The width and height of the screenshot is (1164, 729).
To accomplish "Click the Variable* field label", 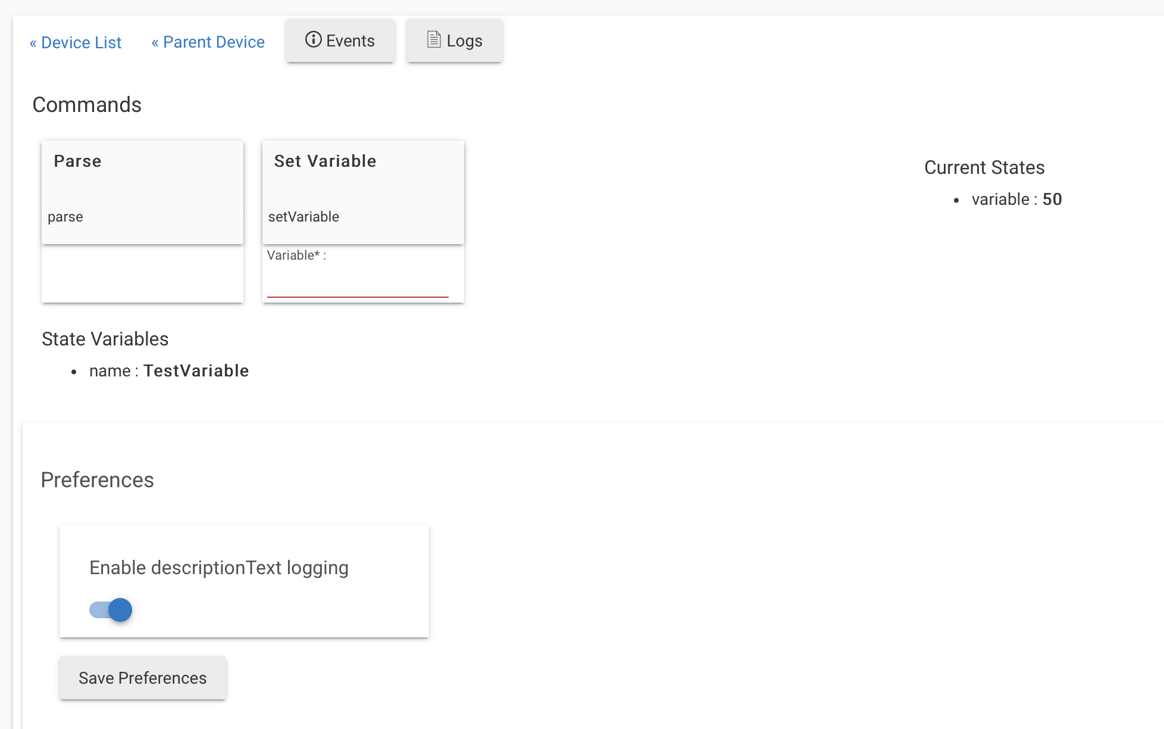I will point(296,255).
